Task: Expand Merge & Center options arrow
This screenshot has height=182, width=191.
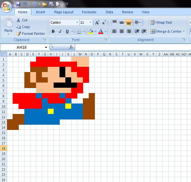Action: tap(184, 31)
